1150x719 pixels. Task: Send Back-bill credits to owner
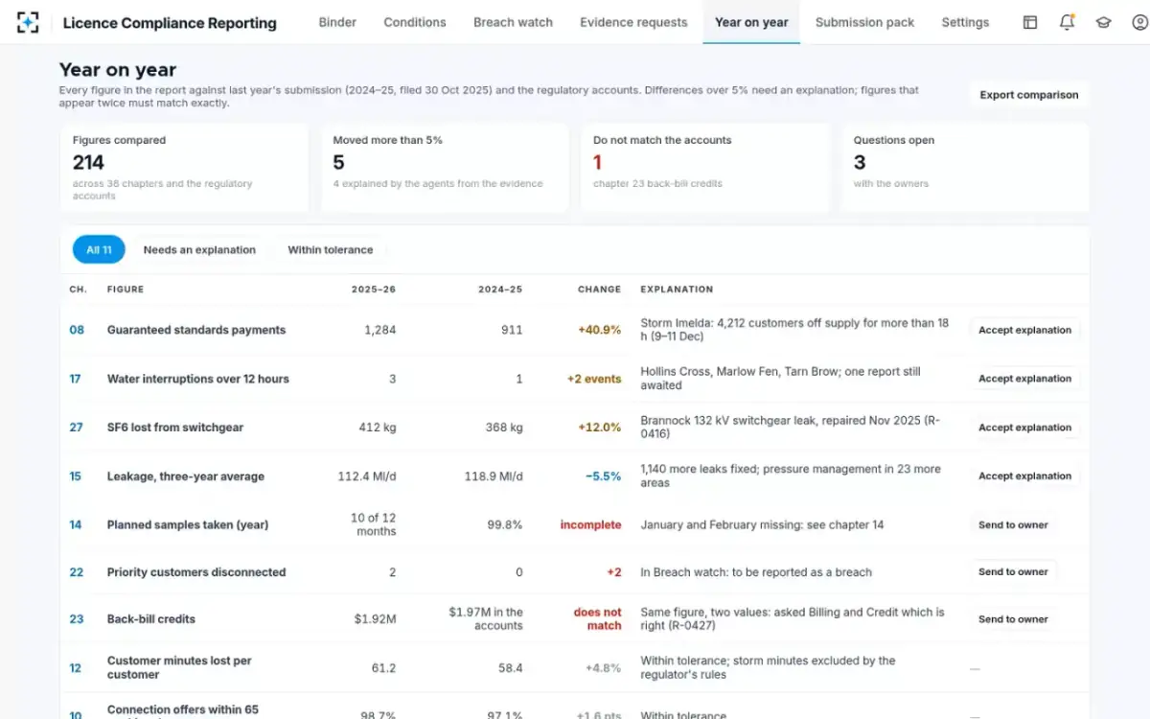(x=1013, y=619)
